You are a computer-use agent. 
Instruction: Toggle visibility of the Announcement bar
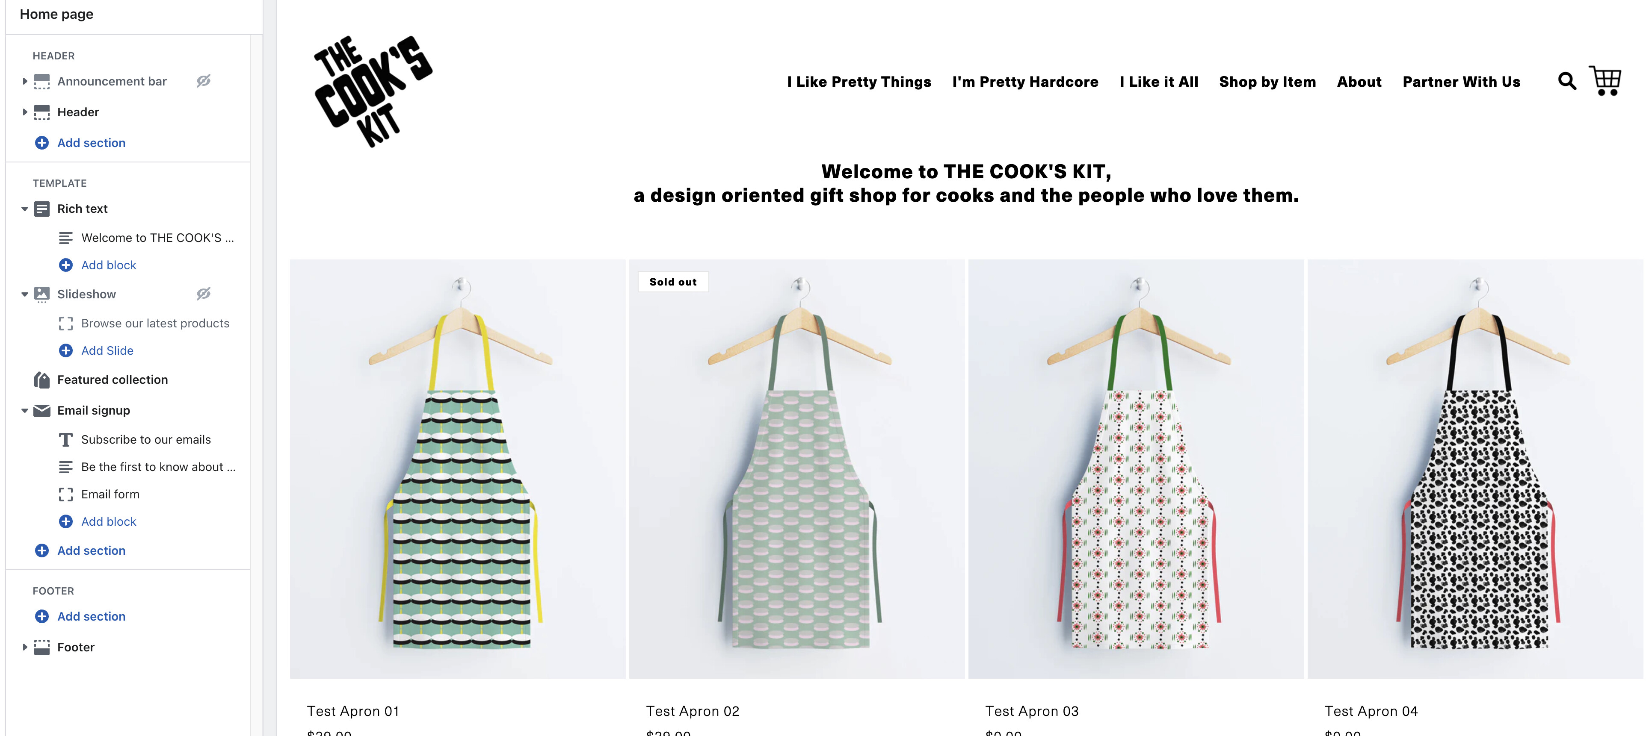tap(203, 81)
